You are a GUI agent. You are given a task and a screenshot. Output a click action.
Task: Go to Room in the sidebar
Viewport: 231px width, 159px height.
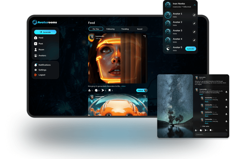click(39, 49)
